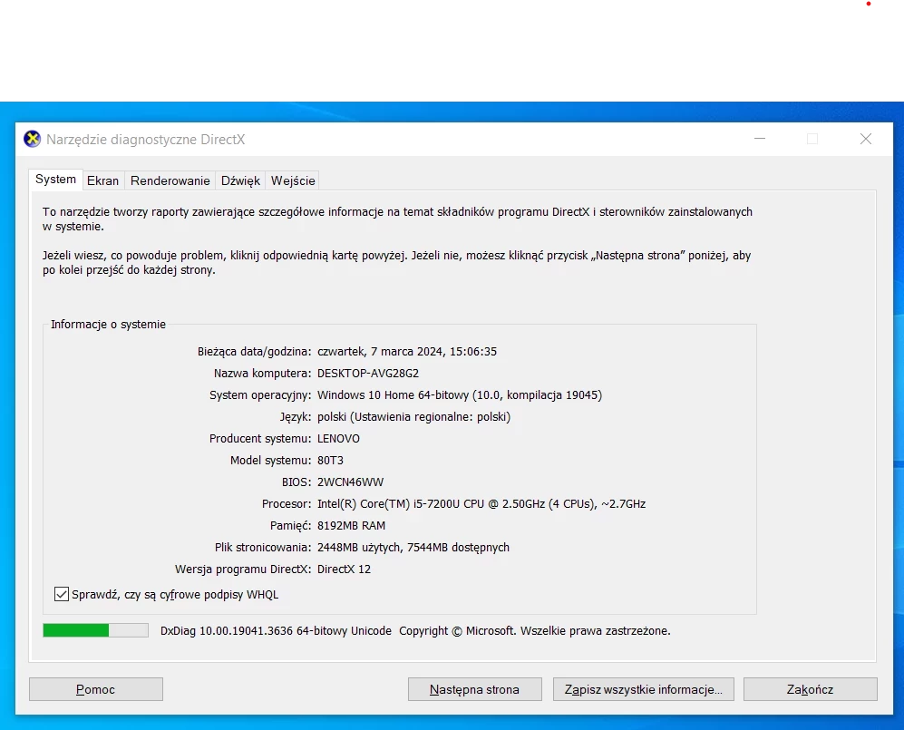Click the Język label

tap(296, 417)
